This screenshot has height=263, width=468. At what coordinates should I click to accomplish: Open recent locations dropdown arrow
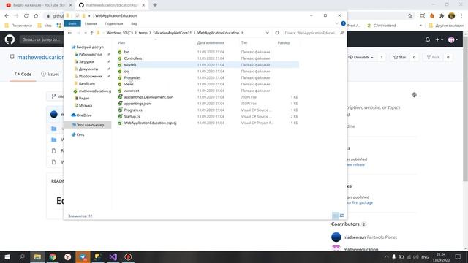(86, 33)
